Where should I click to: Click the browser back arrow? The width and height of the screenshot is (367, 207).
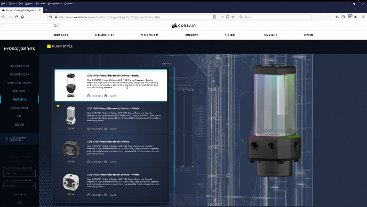click(4, 17)
